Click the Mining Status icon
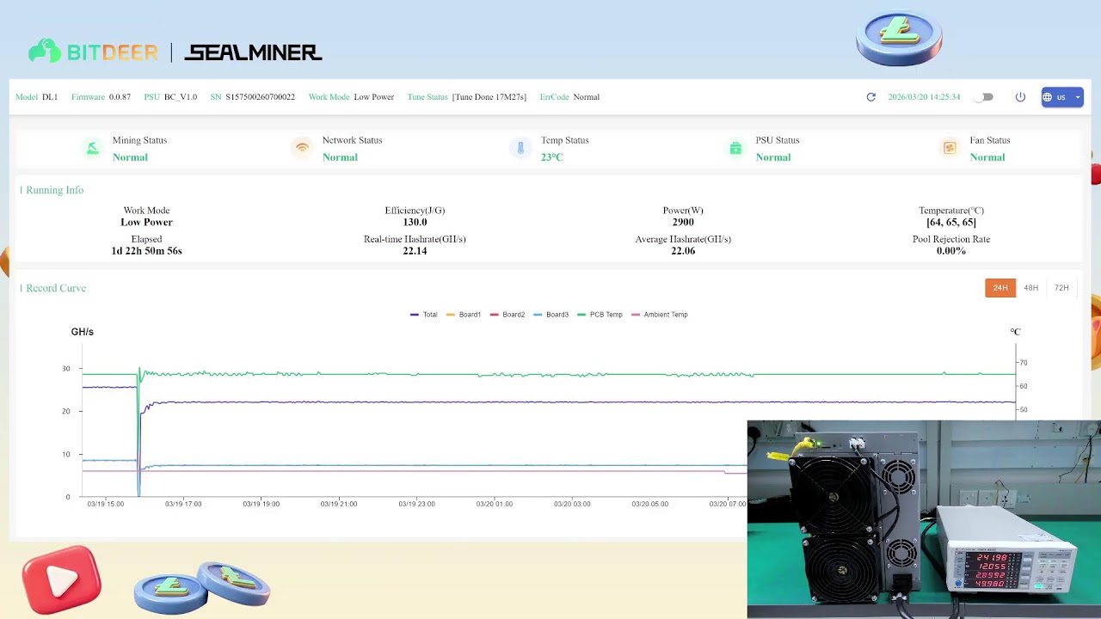 92,148
